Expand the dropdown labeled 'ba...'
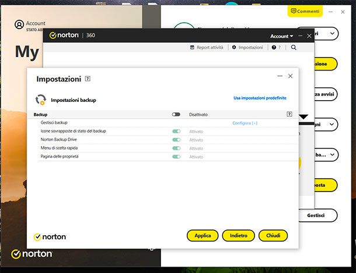Viewport: 356px width, 273px height. (332, 155)
